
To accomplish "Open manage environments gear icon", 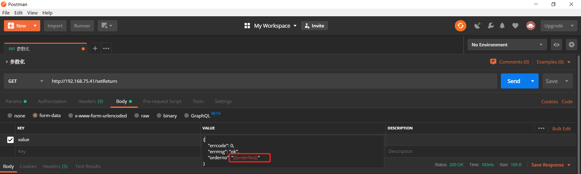I will [x=571, y=45].
